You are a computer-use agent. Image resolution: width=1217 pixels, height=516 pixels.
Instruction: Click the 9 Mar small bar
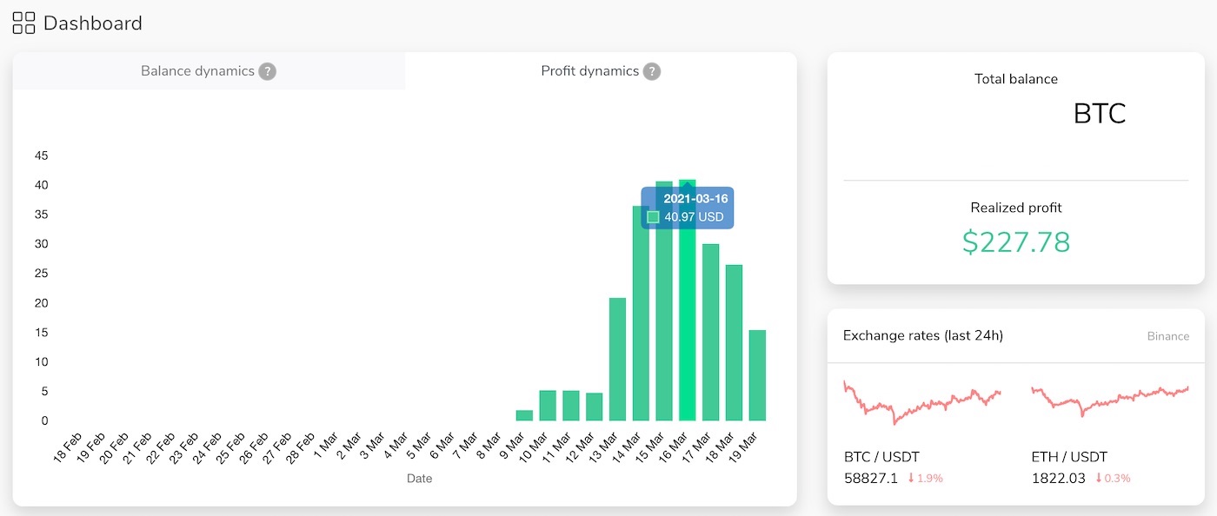click(x=524, y=415)
